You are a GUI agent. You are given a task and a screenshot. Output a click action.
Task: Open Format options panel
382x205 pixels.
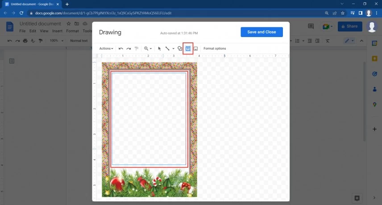coord(215,48)
